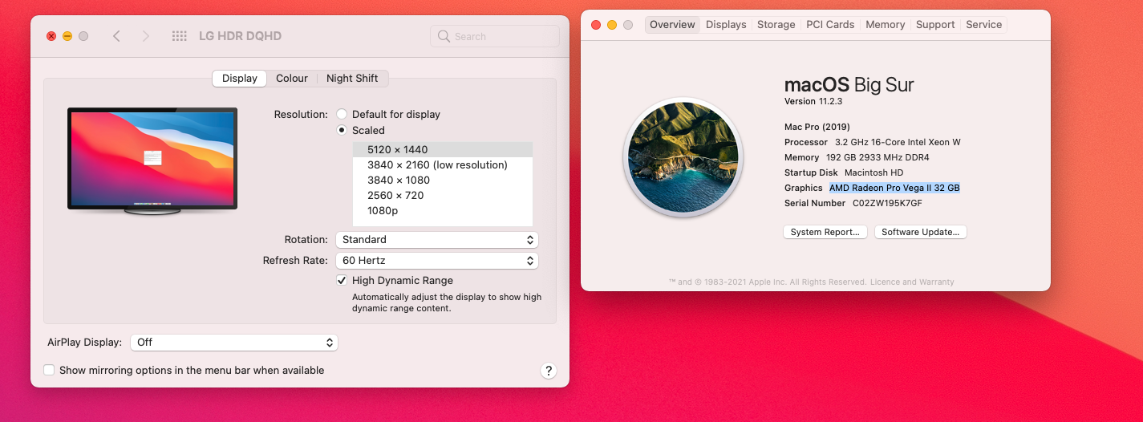Select Default for display radio button
This screenshot has width=1143, height=422.
(x=342, y=114)
